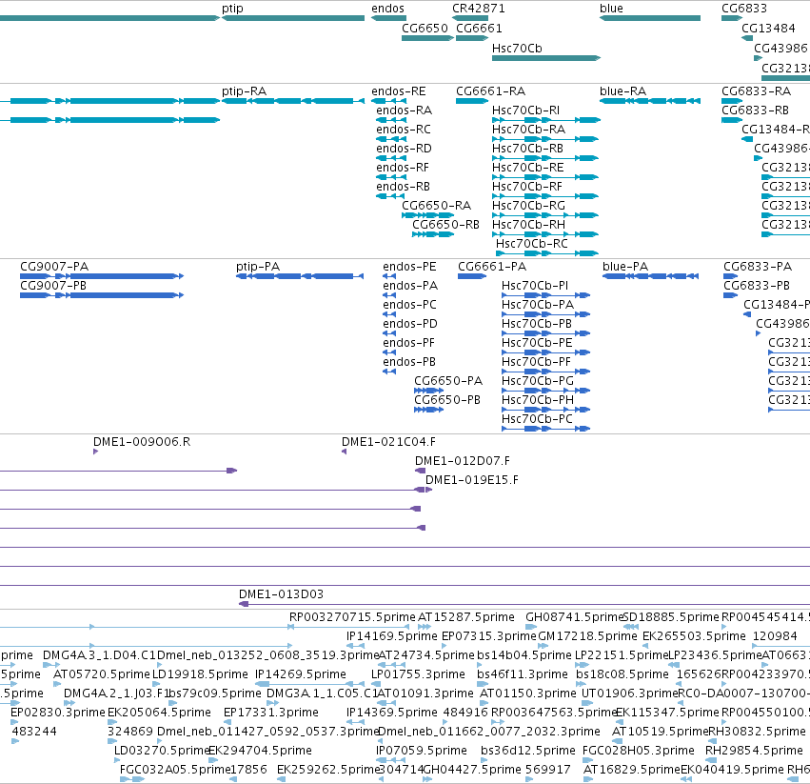Click EST label "RH29854.5prime"
The image size is (810, 784).
(x=754, y=751)
